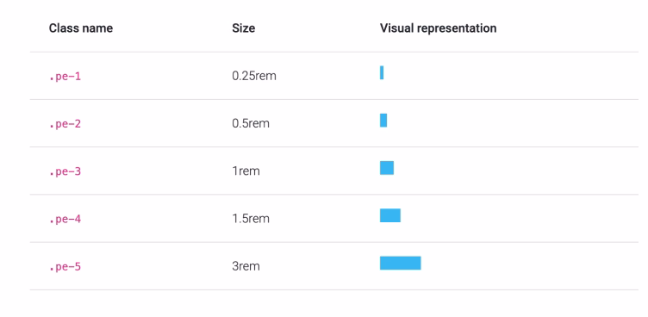
Task: Click the blue square for .pe-3
Action: coord(387,168)
